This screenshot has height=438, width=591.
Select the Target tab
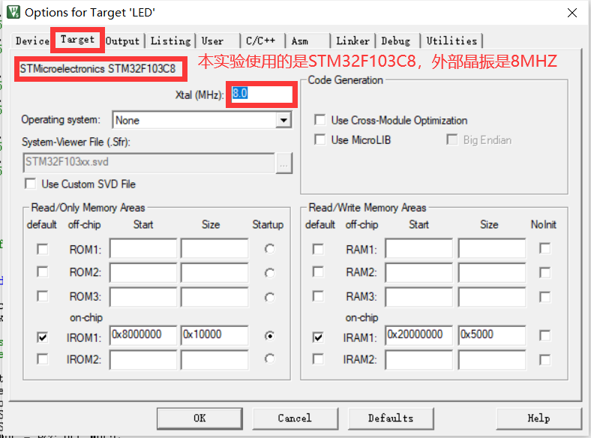point(78,39)
